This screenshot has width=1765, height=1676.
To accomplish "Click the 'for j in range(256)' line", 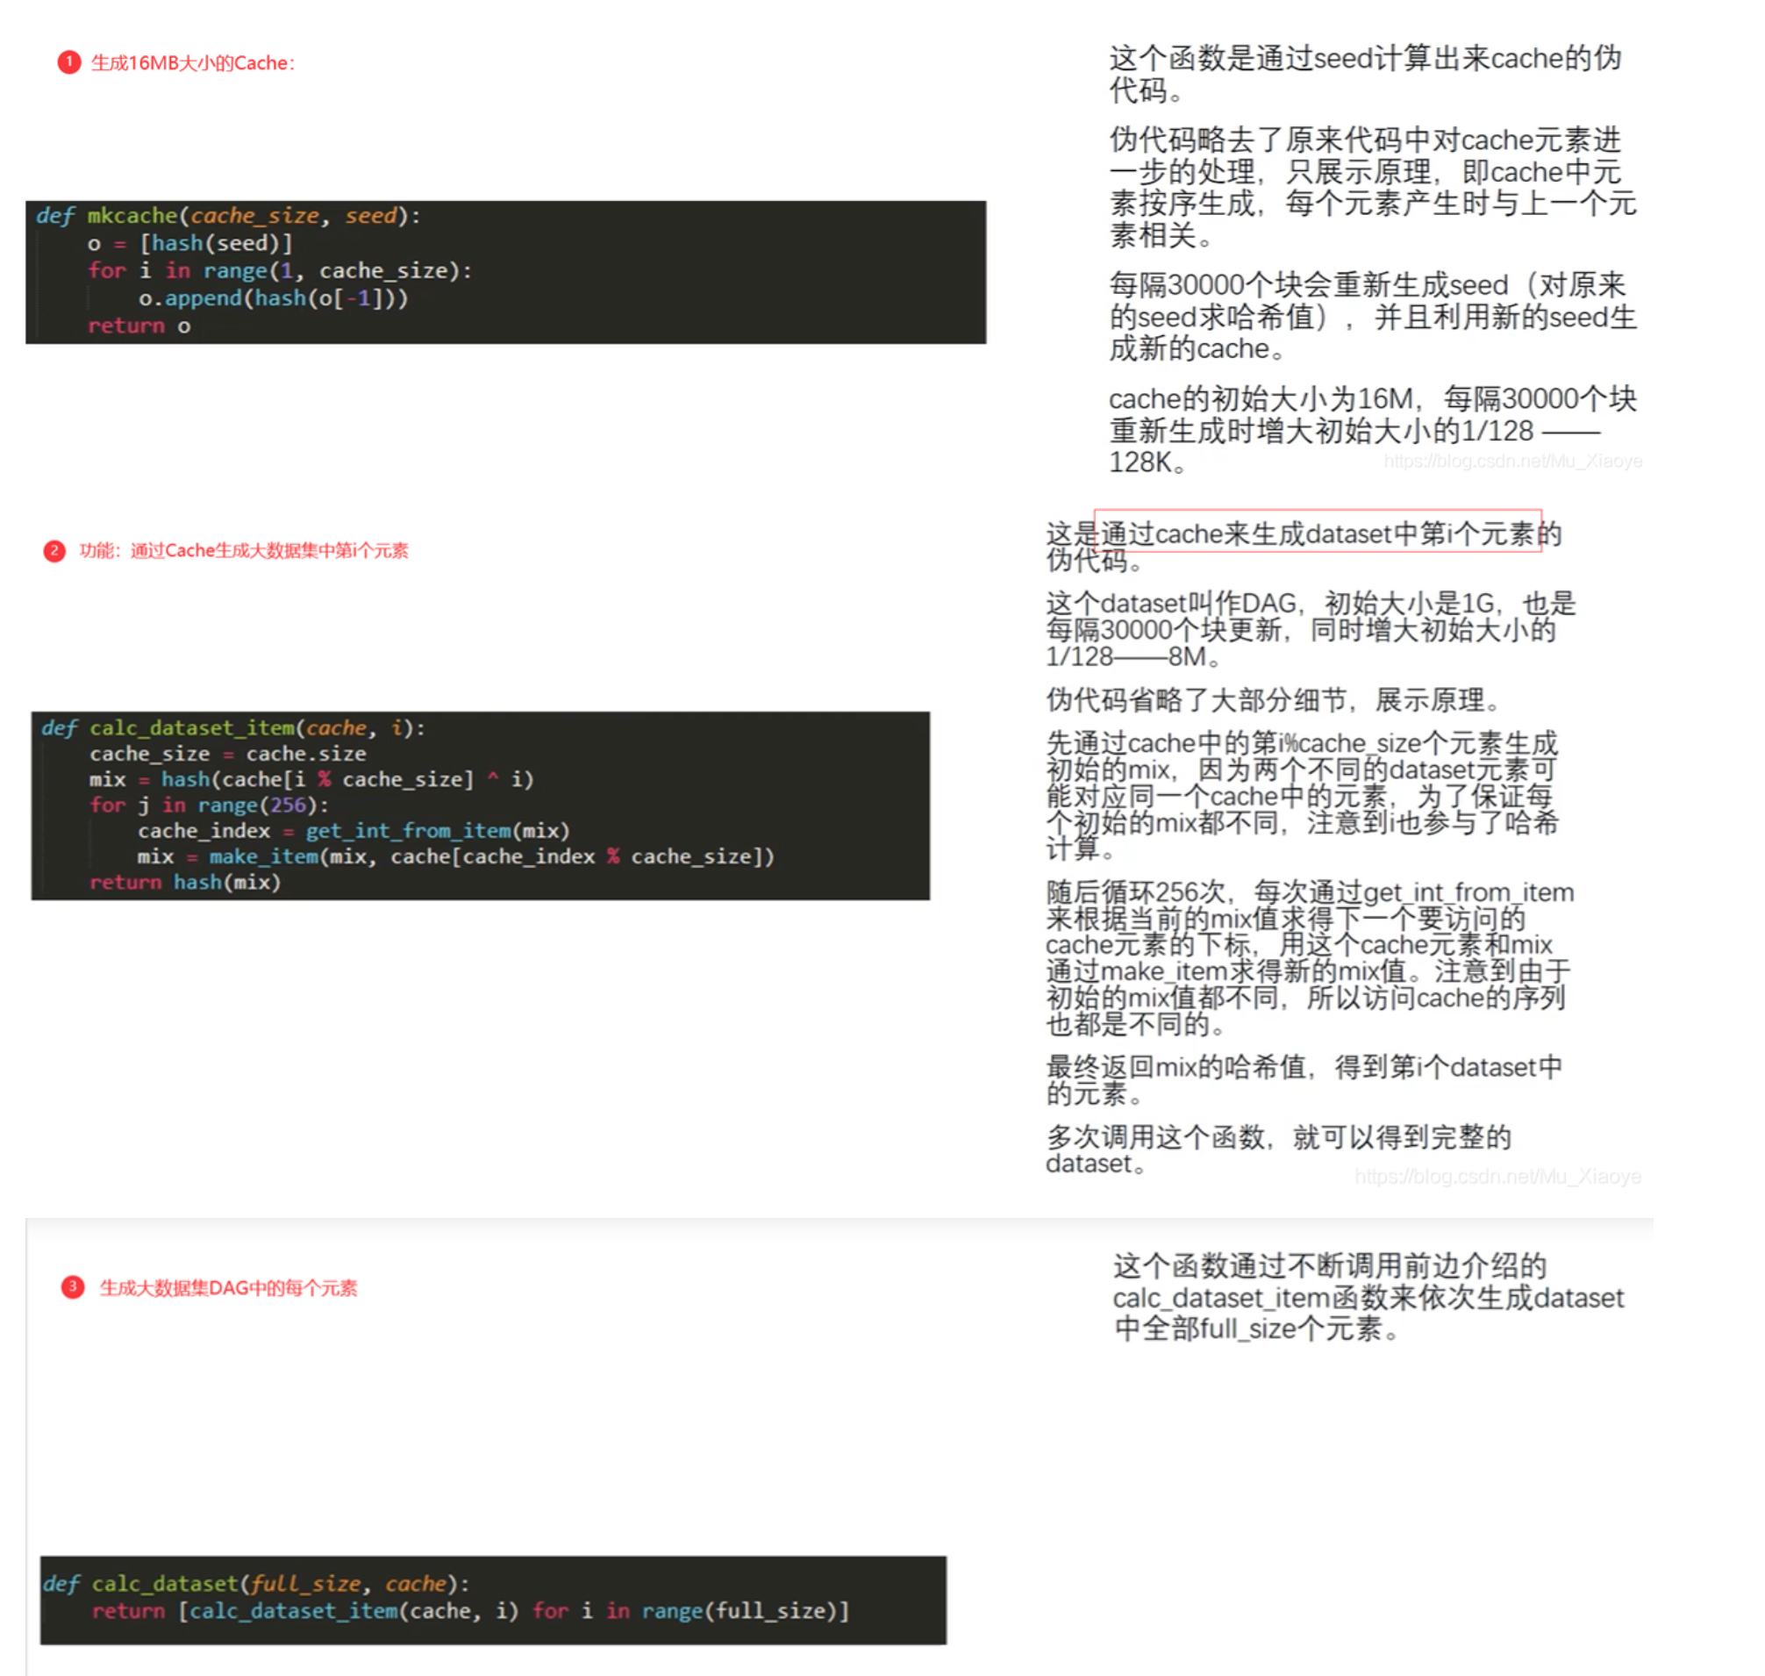I will (x=209, y=806).
